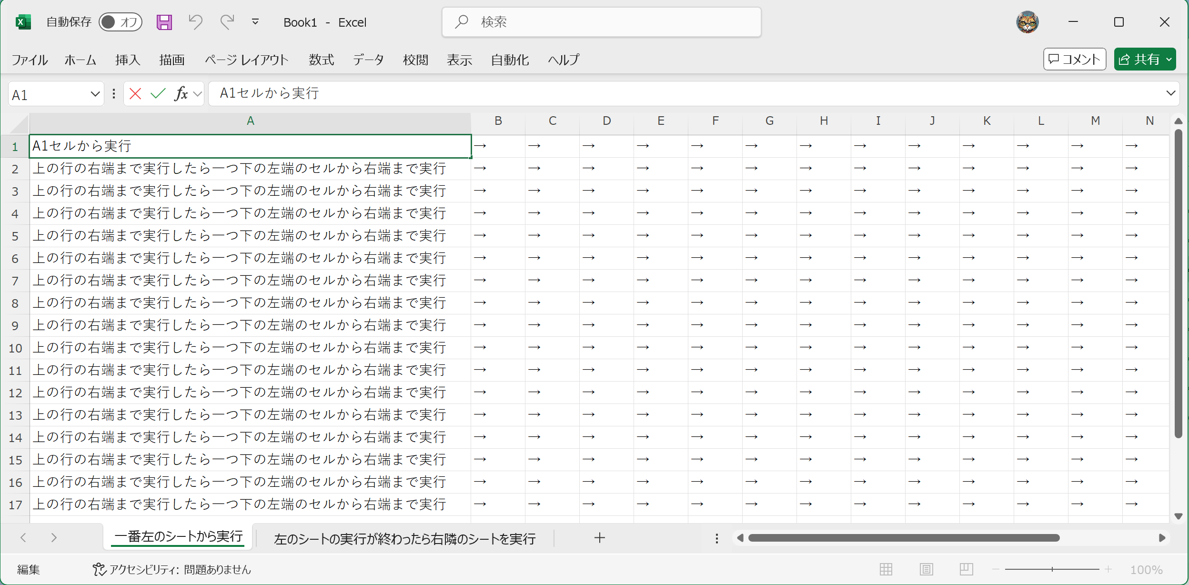1189x585 pixels.
Task: Click the zoom slider handle
Action: point(1052,569)
